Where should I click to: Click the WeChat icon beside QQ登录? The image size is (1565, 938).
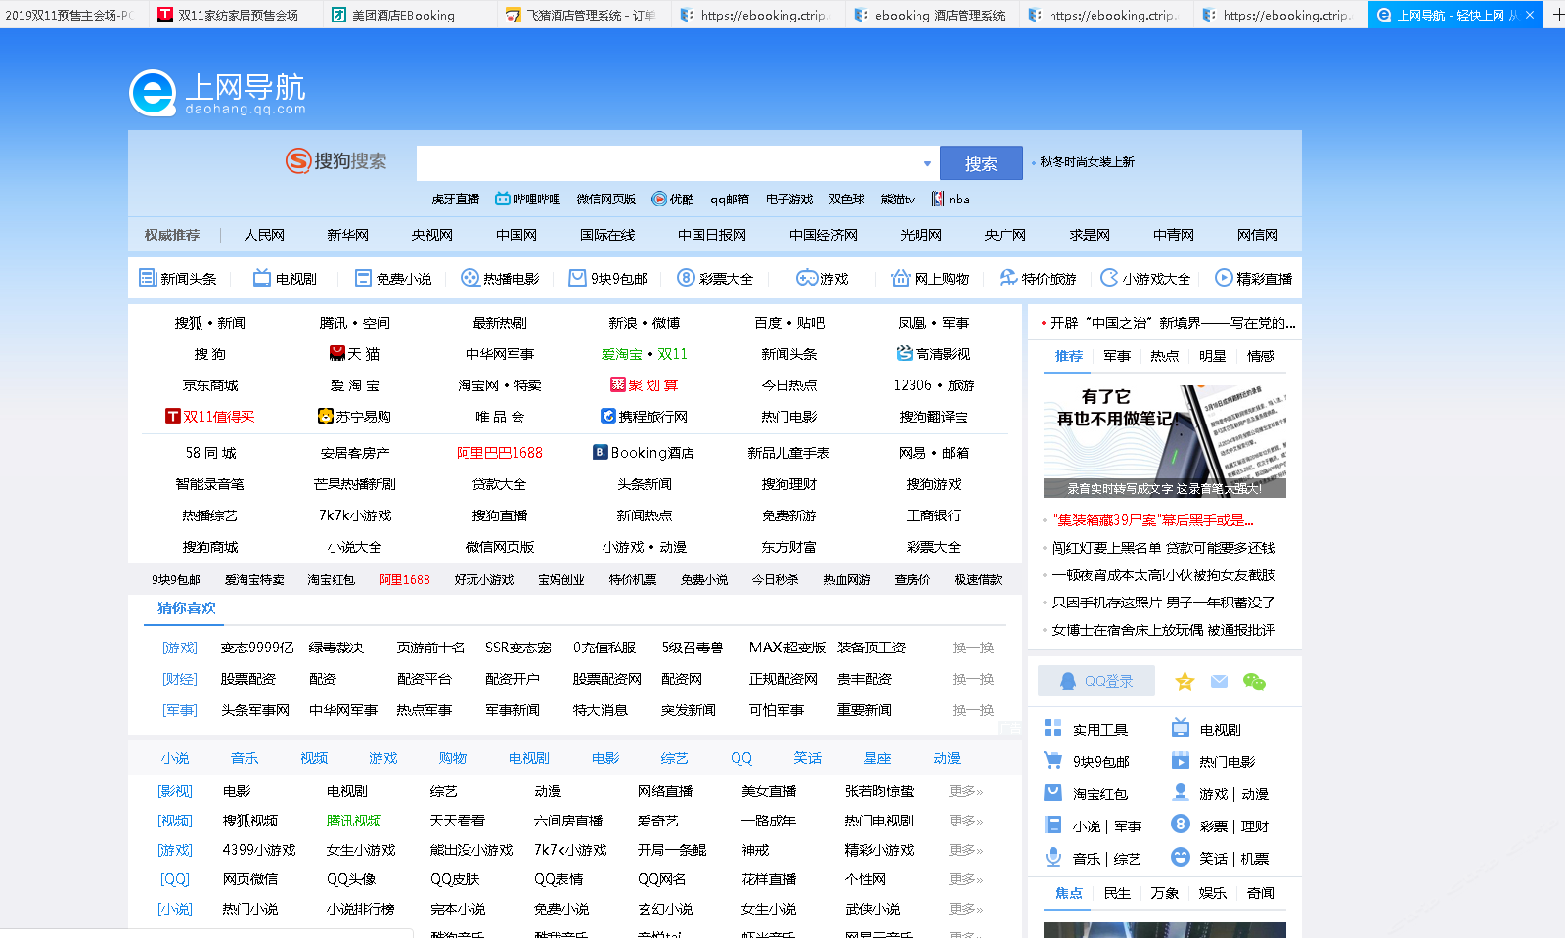point(1254,681)
